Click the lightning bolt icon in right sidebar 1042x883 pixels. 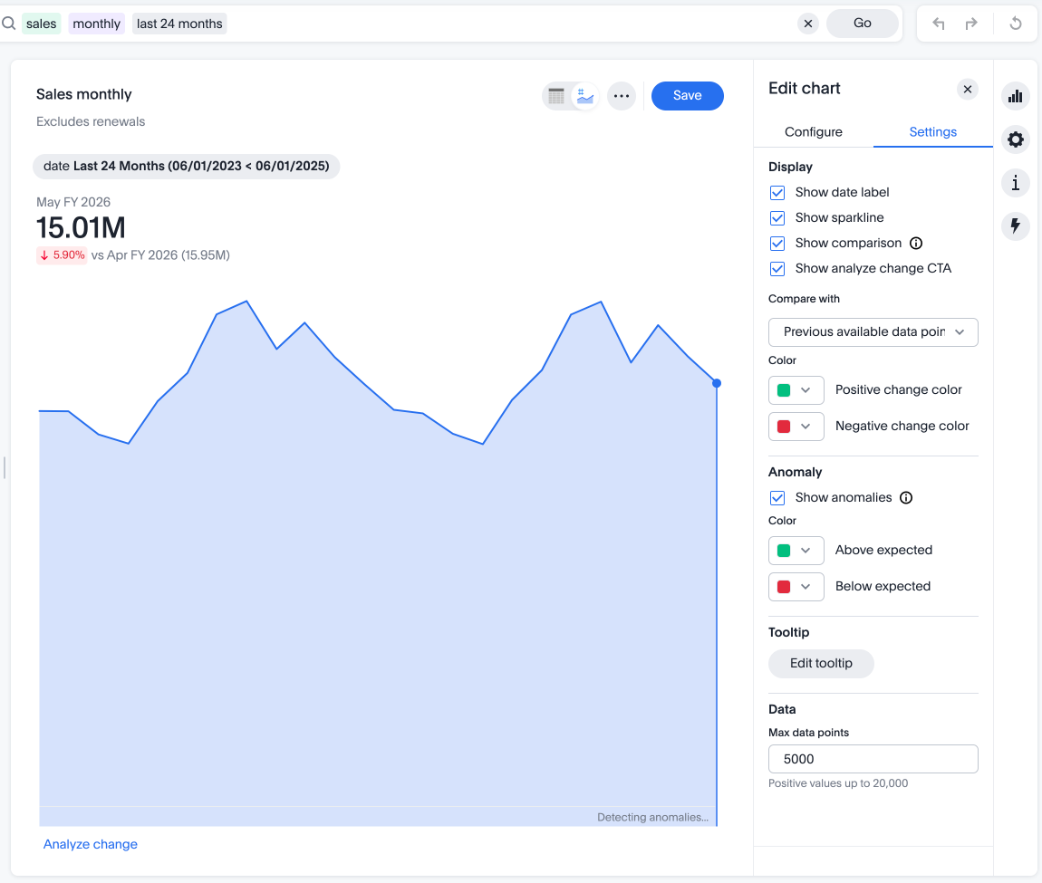click(1016, 226)
